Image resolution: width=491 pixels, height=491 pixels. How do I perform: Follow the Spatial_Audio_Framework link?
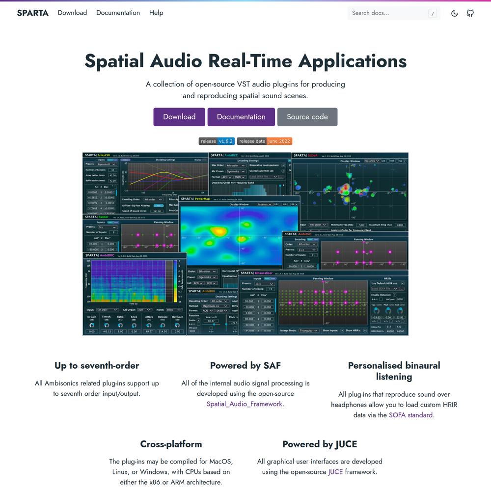pyautogui.click(x=244, y=404)
